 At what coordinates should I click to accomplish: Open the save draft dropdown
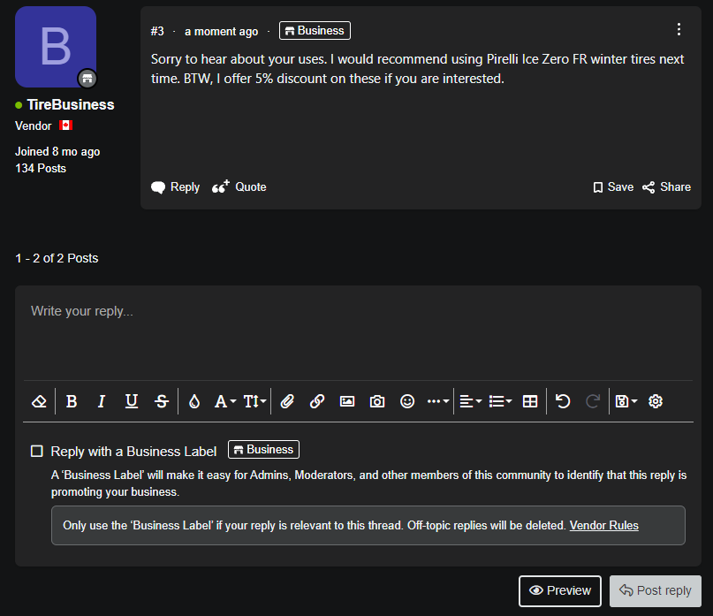point(626,401)
